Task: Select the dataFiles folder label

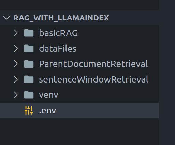Action: coord(58,49)
